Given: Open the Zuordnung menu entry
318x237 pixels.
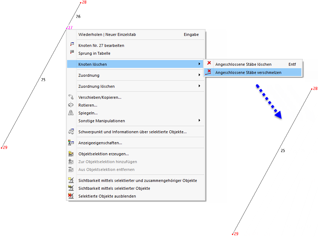Looking at the screenshot, I should pos(135,75).
